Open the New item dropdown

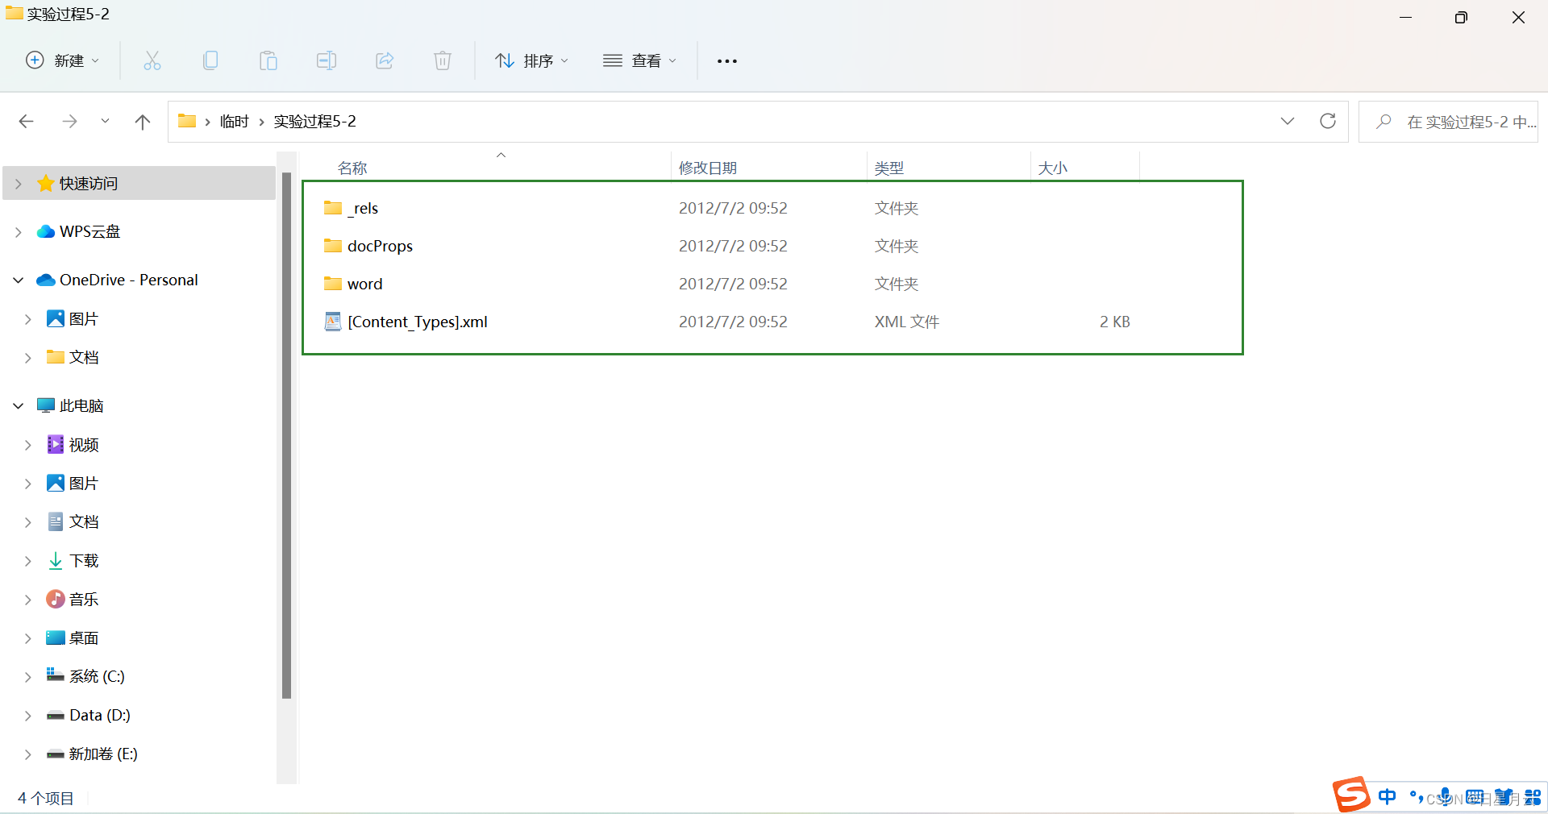(x=63, y=60)
